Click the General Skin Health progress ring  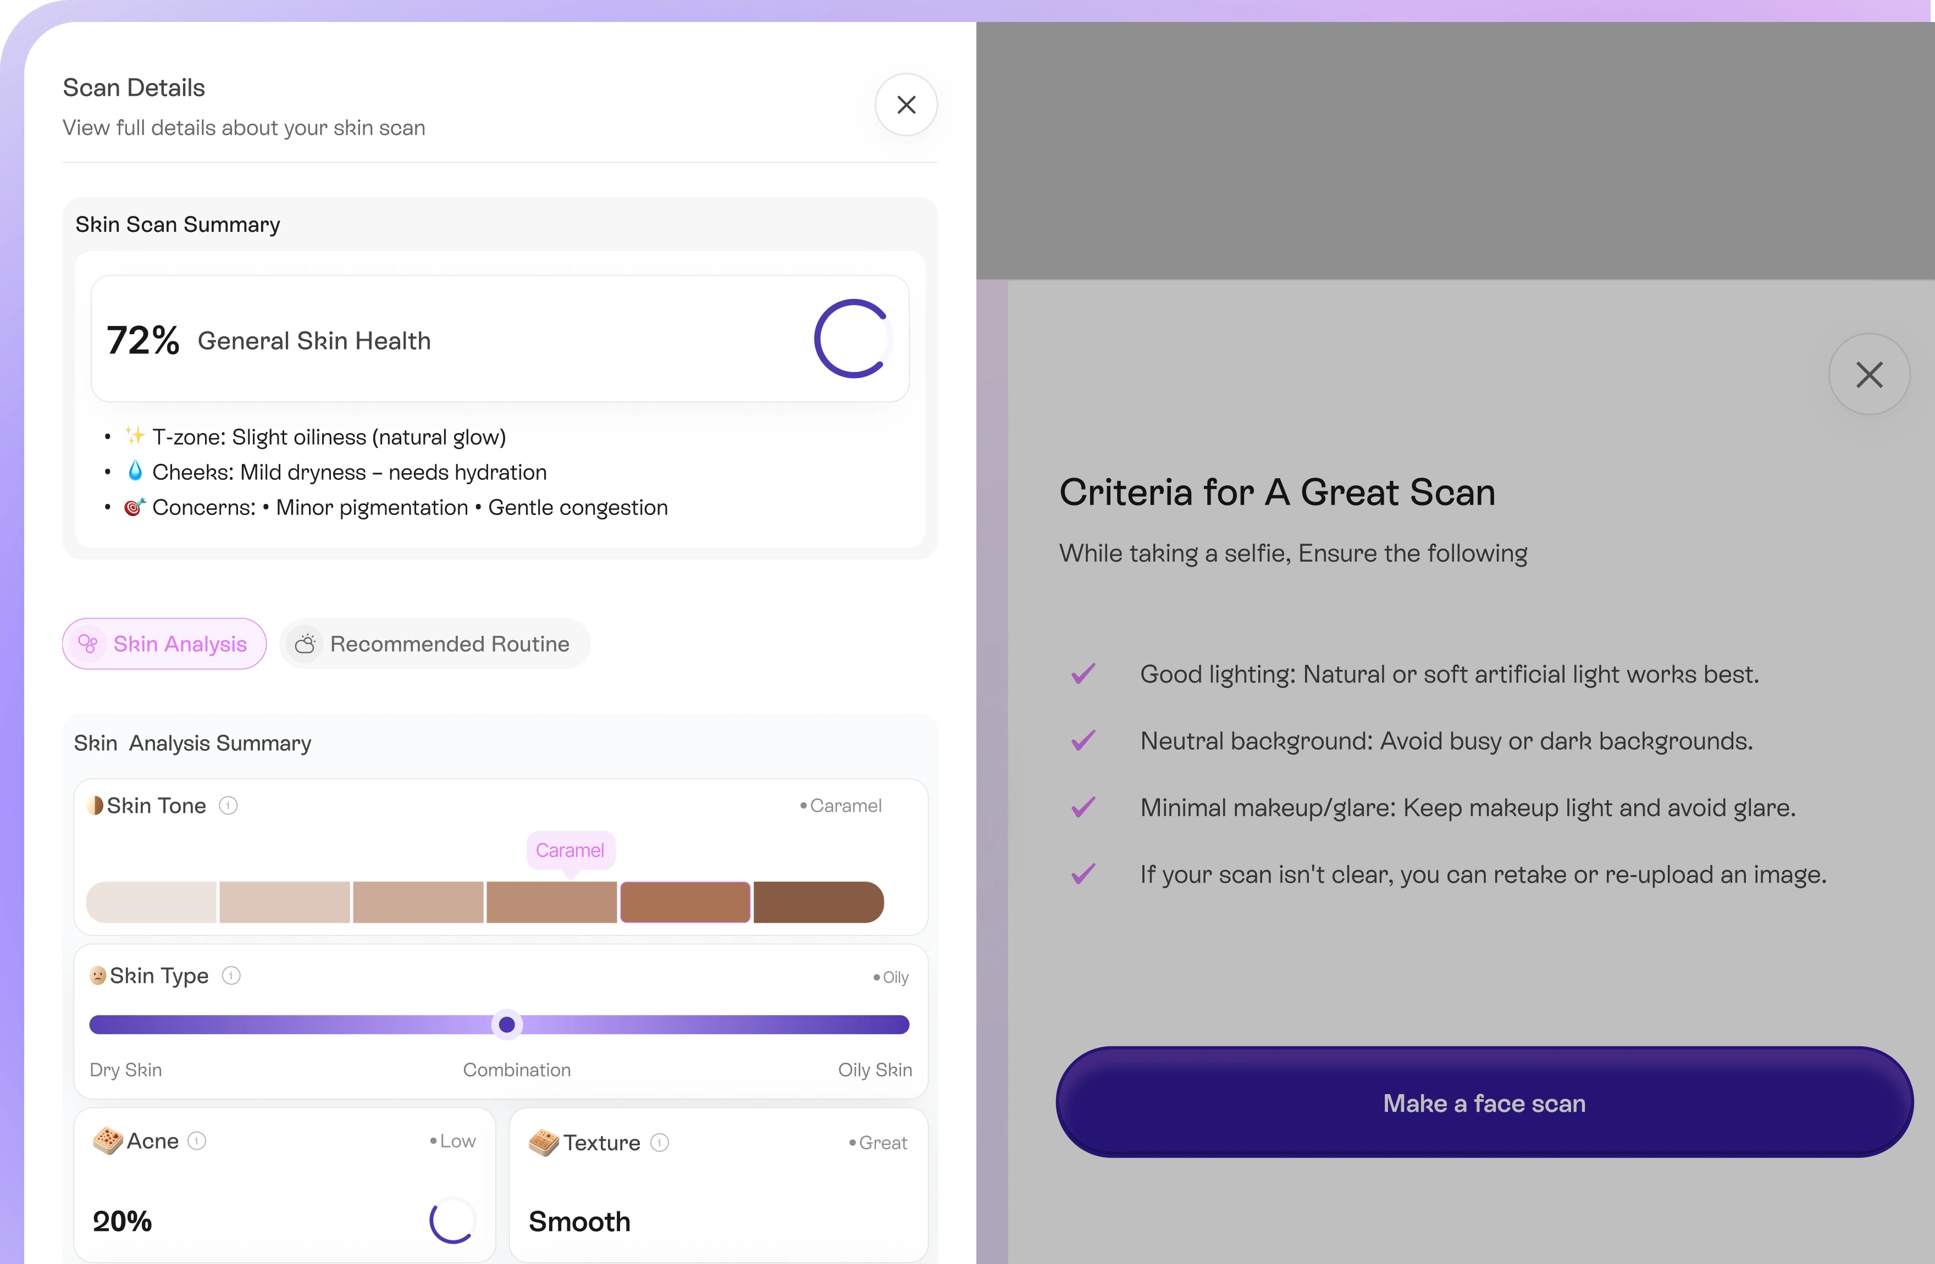click(852, 339)
